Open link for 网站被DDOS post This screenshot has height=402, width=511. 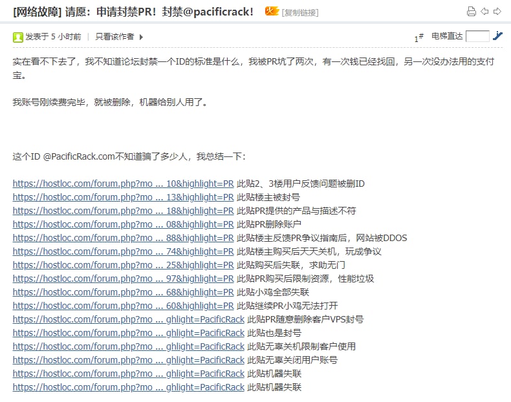coord(123,238)
